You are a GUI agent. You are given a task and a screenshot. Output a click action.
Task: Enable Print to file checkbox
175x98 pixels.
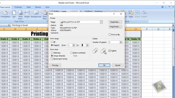(110, 35)
